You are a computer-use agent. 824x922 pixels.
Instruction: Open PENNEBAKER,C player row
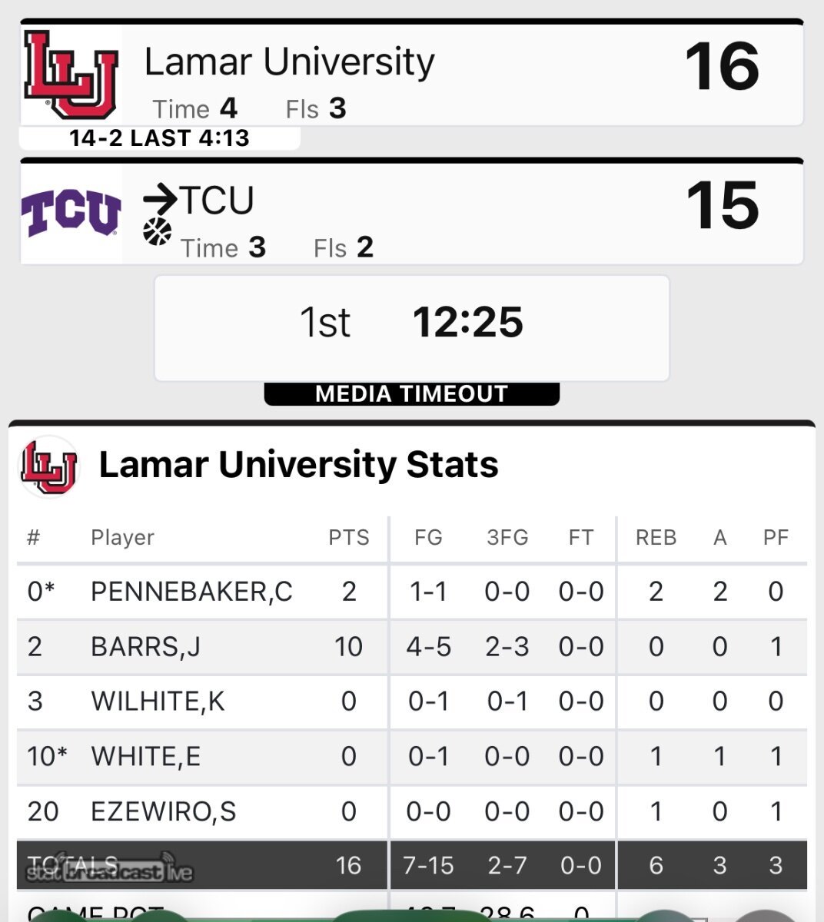(191, 592)
